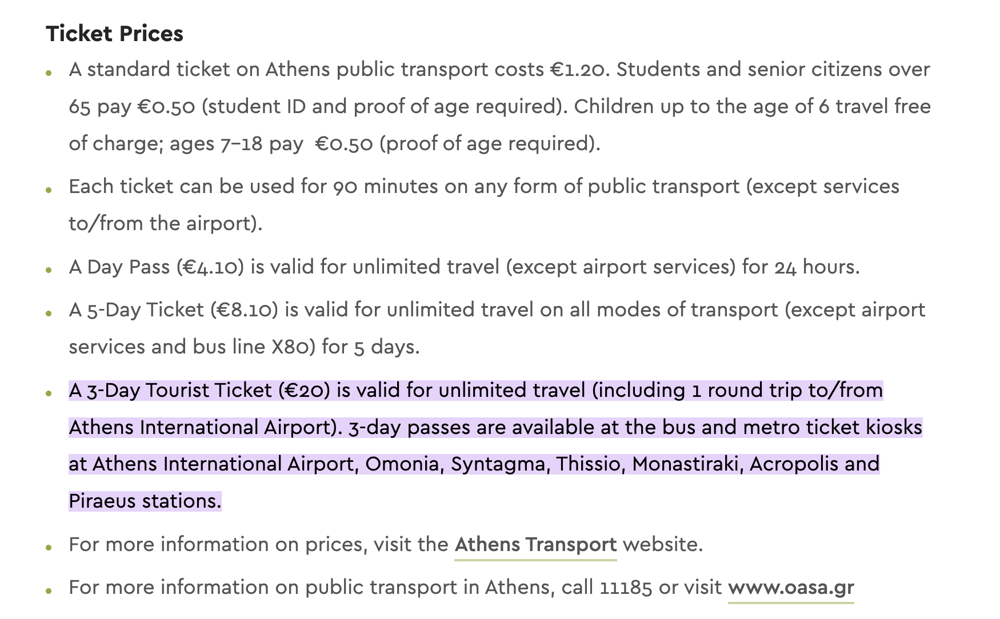Click the bullet before the 3-Day Tourist Ticket paragraph
Viewport: 1000px width, 619px height.
pyautogui.click(x=50, y=394)
